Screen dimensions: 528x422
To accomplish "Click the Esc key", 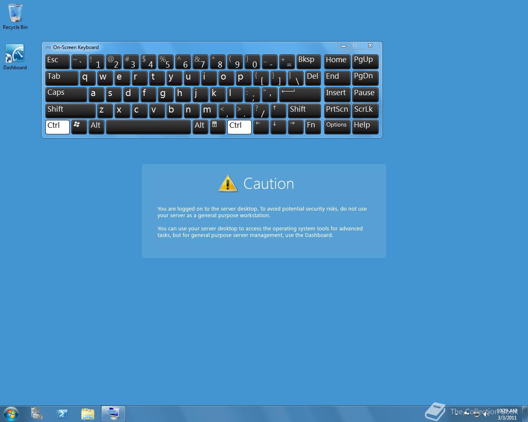I will click(x=57, y=61).
